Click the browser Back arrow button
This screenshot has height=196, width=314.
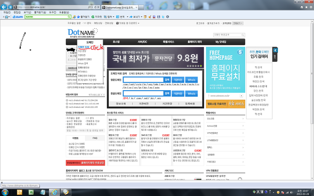(x=4, y=7)
